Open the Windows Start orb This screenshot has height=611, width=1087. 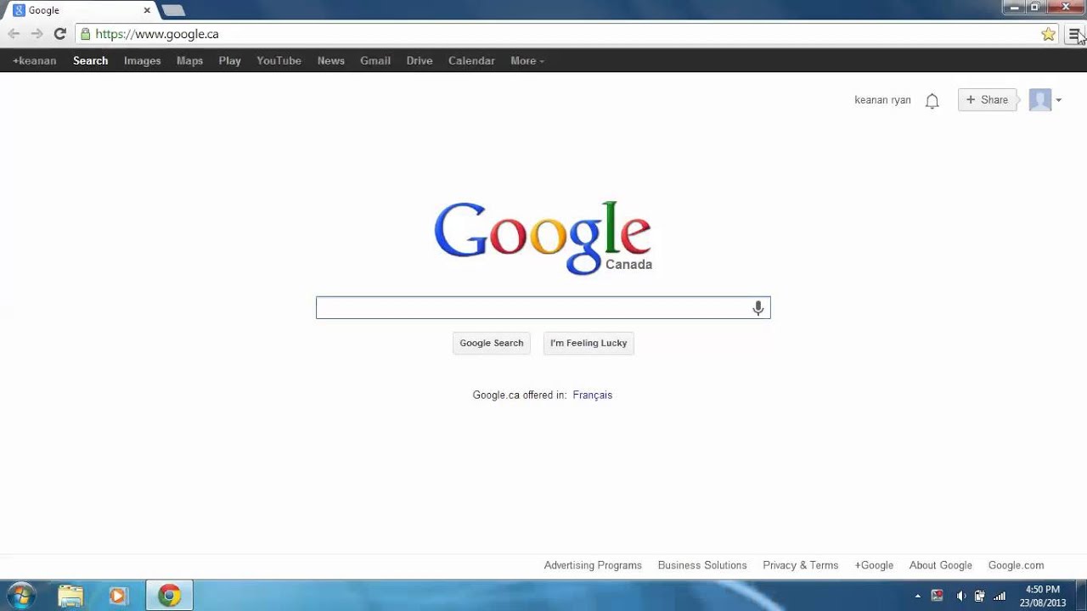[21, 596]
